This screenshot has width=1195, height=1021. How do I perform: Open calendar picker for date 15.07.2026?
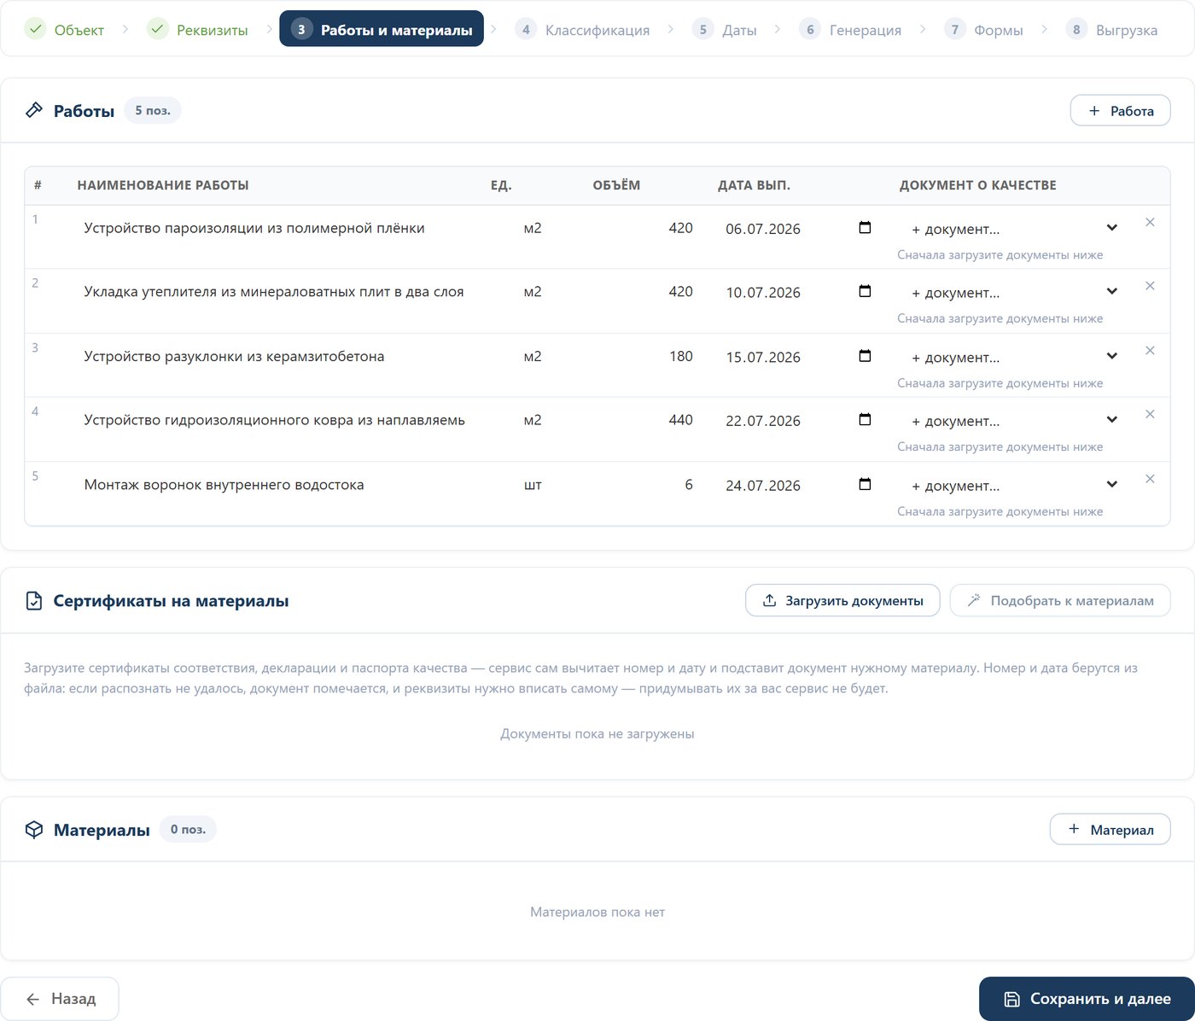865,356
